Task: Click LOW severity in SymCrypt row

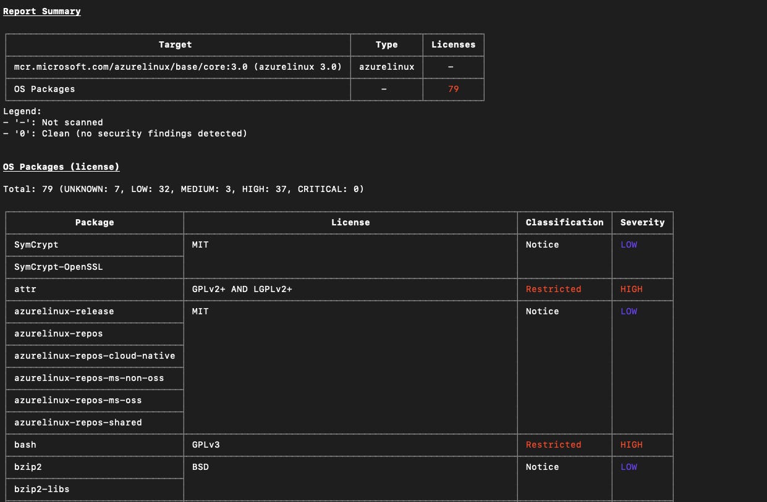Action: pos(629,245)
